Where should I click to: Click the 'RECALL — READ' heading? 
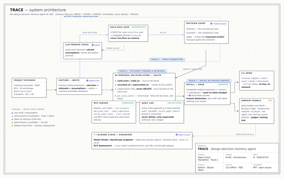point(195,84)
